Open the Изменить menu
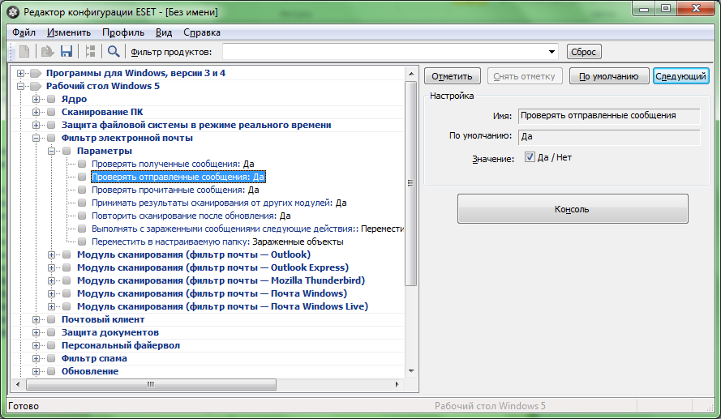Viewport: 721px width, 419px height. point(69,32)
